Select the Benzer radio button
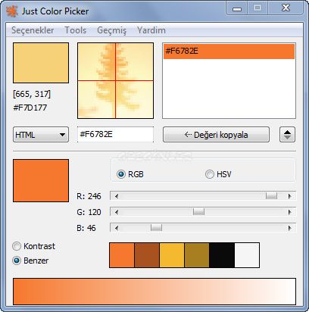309x312 pixels. point(30,261)
